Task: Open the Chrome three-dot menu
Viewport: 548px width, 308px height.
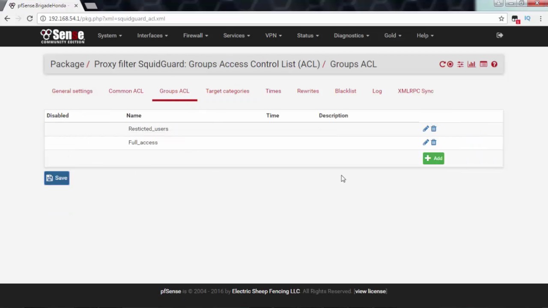Action: pyautogui.click(x=541, y=18)
